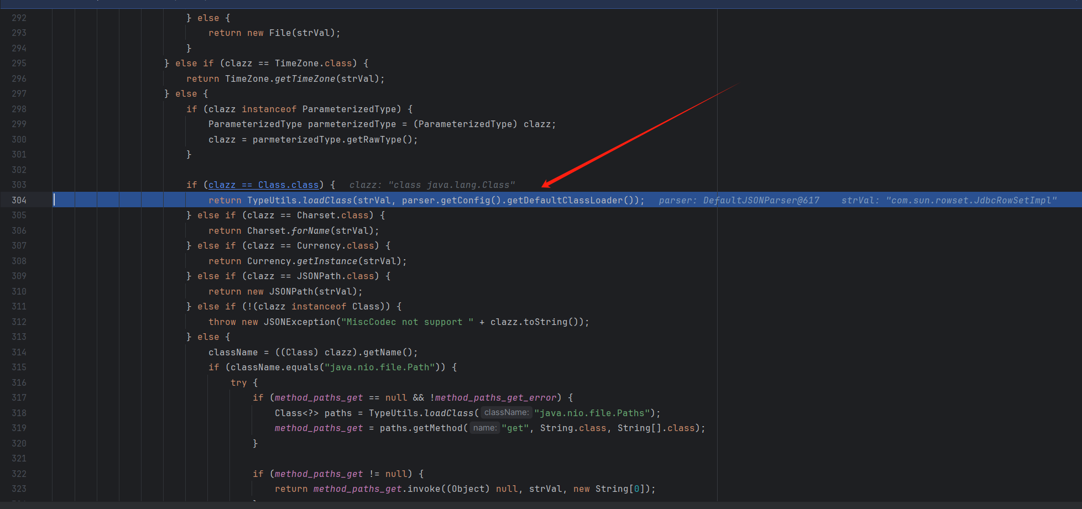This screenshot has height=509, width=1082.
Task: Click 'getInstance' method on line 308
Action: (x=327, y=261)
